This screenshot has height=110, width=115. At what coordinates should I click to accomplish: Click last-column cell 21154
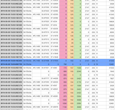(110, 75)
